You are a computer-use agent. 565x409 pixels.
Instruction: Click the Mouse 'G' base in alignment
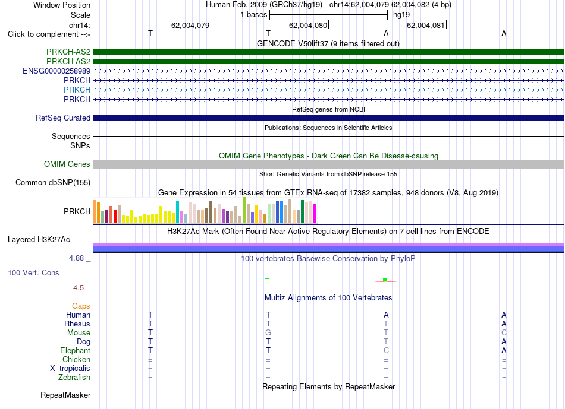268,333
